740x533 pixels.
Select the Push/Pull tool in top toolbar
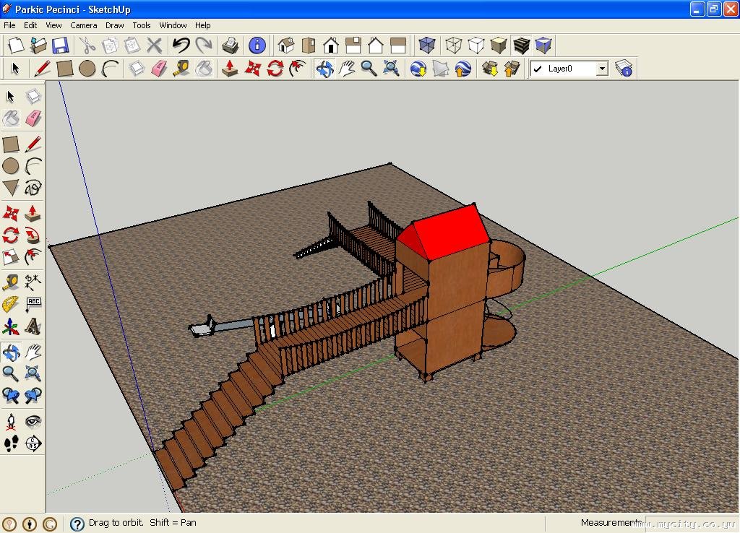[x=230, y=69]
